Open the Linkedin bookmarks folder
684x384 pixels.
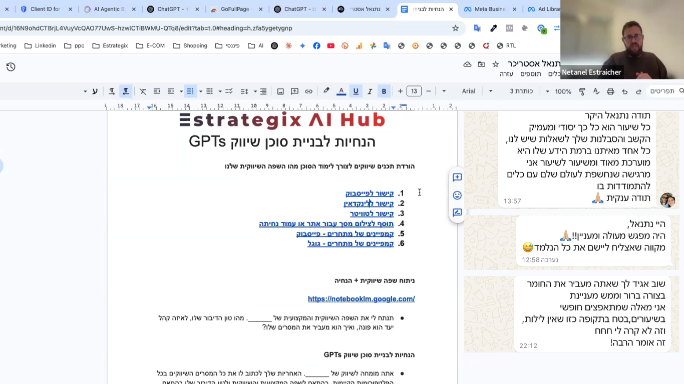pos(40,45)
